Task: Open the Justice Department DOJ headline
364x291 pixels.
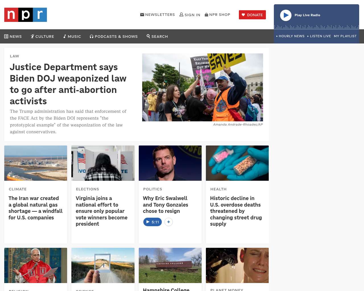Action: (x=68, y=84)
